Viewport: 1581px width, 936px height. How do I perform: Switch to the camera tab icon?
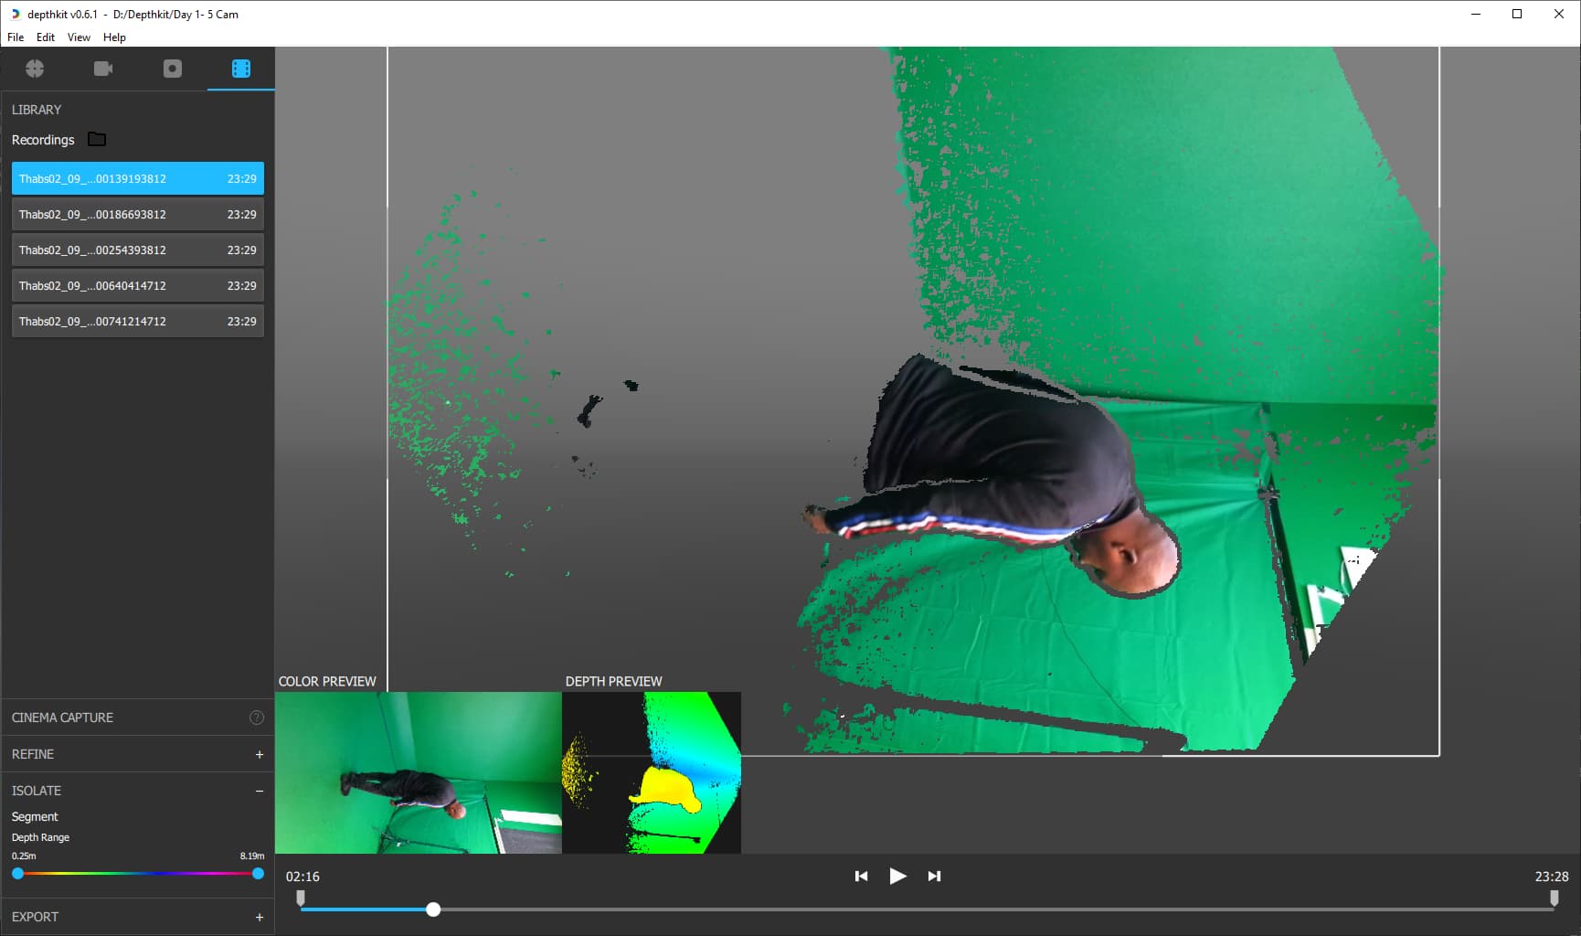[x=103, y=69]
